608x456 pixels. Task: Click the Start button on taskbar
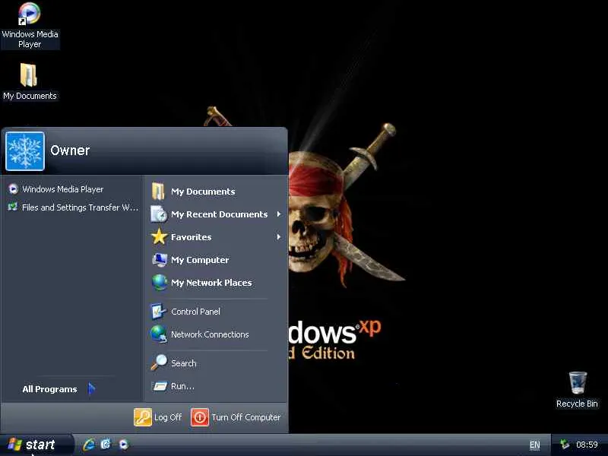tap(36, 445)
